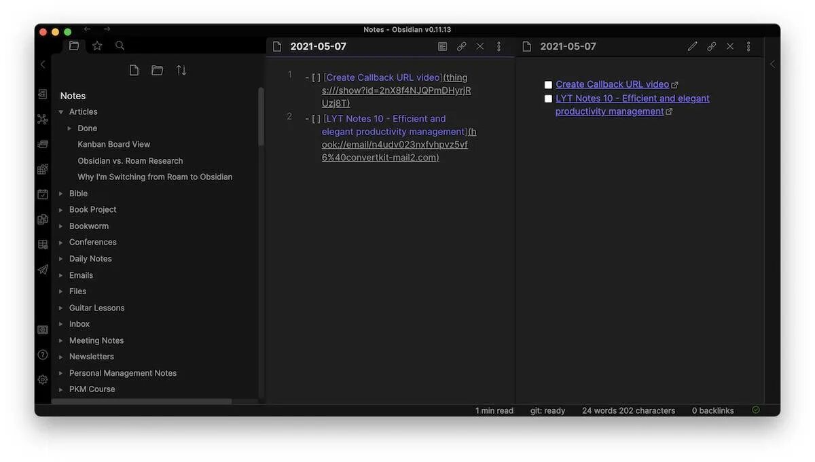Open Obsidian settings with the gear icon
The image size is (815, 462).
click(x=42, y=379)
